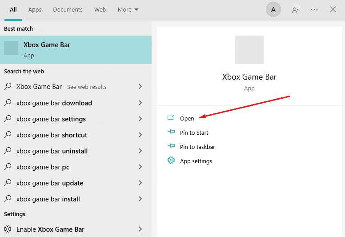345x237 pixels.
Task: Select Pin to Start
Action: pos(194,133)
